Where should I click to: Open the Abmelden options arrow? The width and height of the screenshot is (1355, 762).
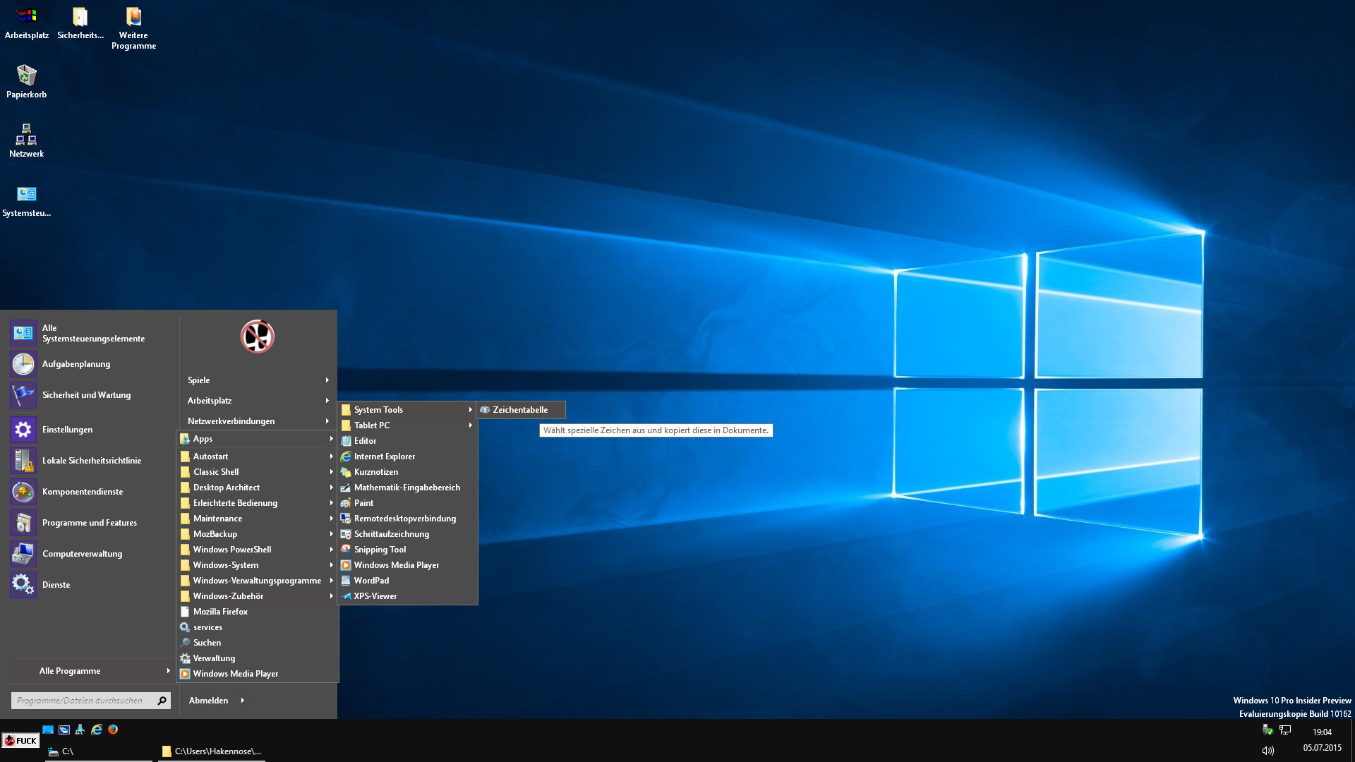pyautogui.click(x=242, y=701)
